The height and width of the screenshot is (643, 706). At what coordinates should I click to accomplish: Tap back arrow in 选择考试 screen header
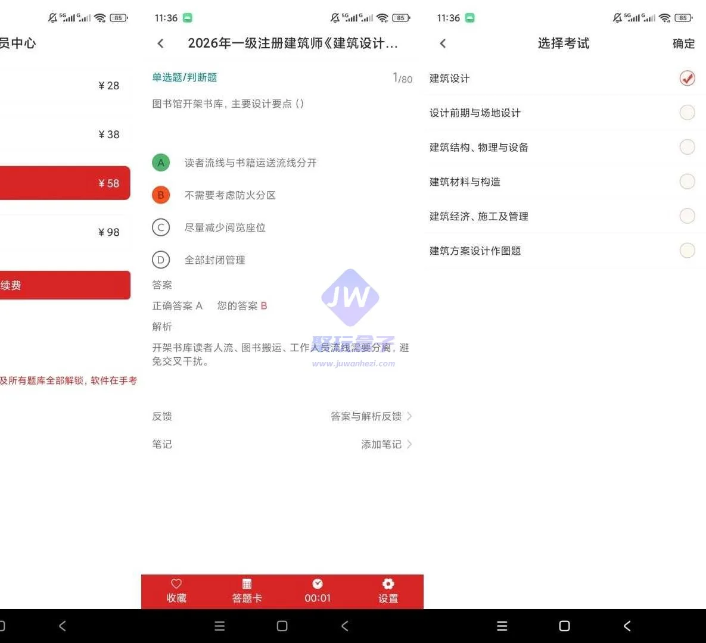tap(443, 43)
